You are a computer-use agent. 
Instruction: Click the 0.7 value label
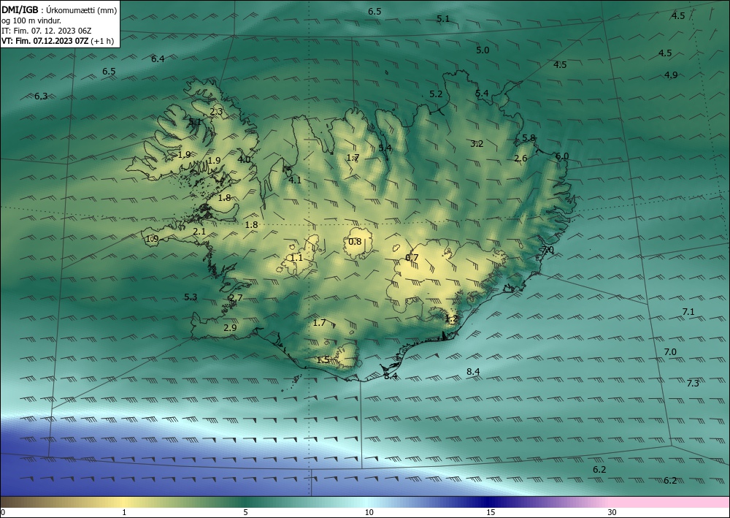tap(412, 258)
